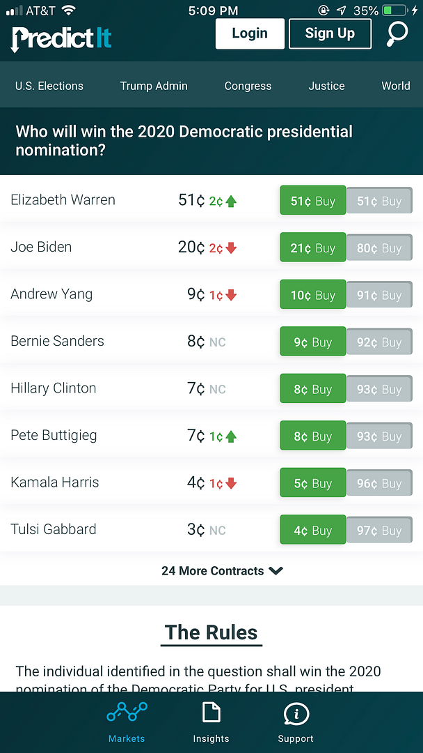Screen dimensions: 423x753
Task: Buy Yes on Elizabeth Warren at 51¢
Action: click(x=312, y=201)
